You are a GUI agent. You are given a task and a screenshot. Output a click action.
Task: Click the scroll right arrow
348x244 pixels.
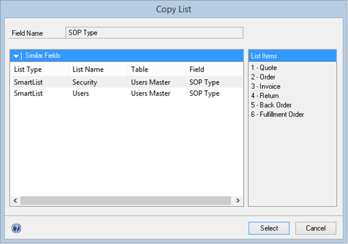click(238, 201)
